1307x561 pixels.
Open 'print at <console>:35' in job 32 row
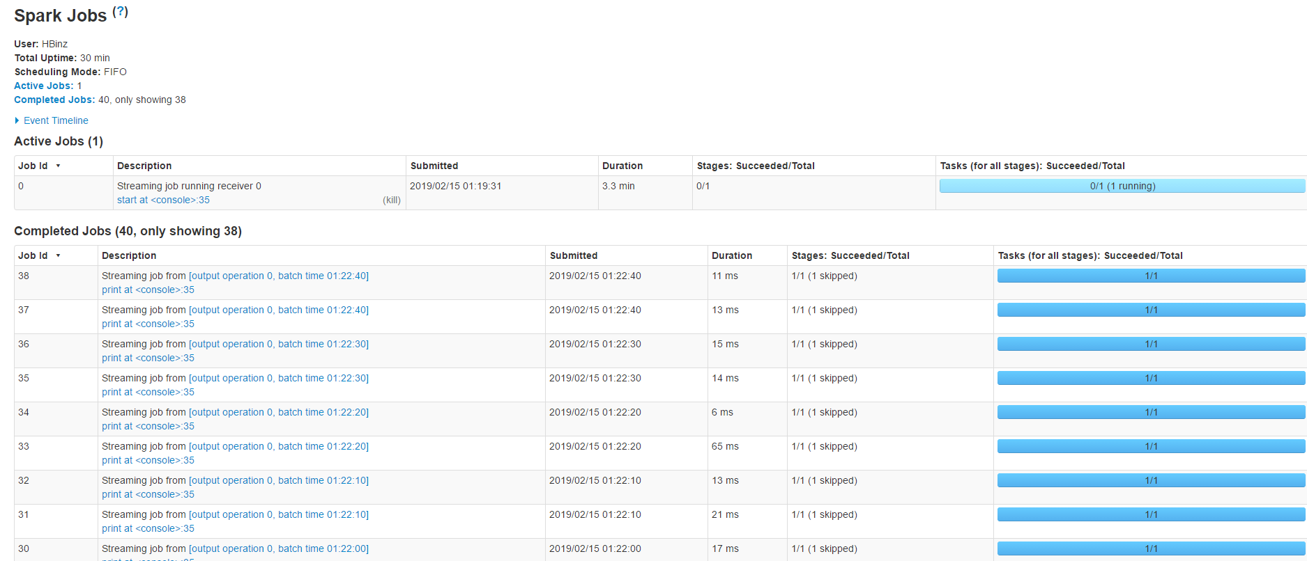[148, 494]
